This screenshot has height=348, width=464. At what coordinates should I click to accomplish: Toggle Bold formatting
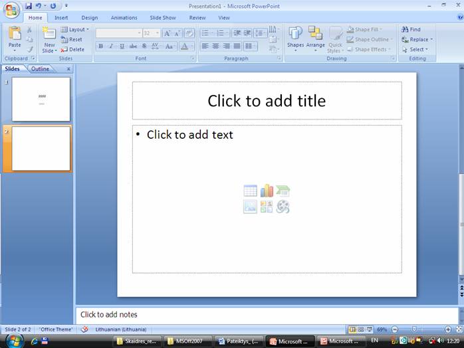coord(100,46)
